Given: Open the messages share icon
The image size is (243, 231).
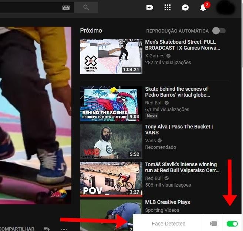Looking at the screenshot, I should click(x=185, y=7).
